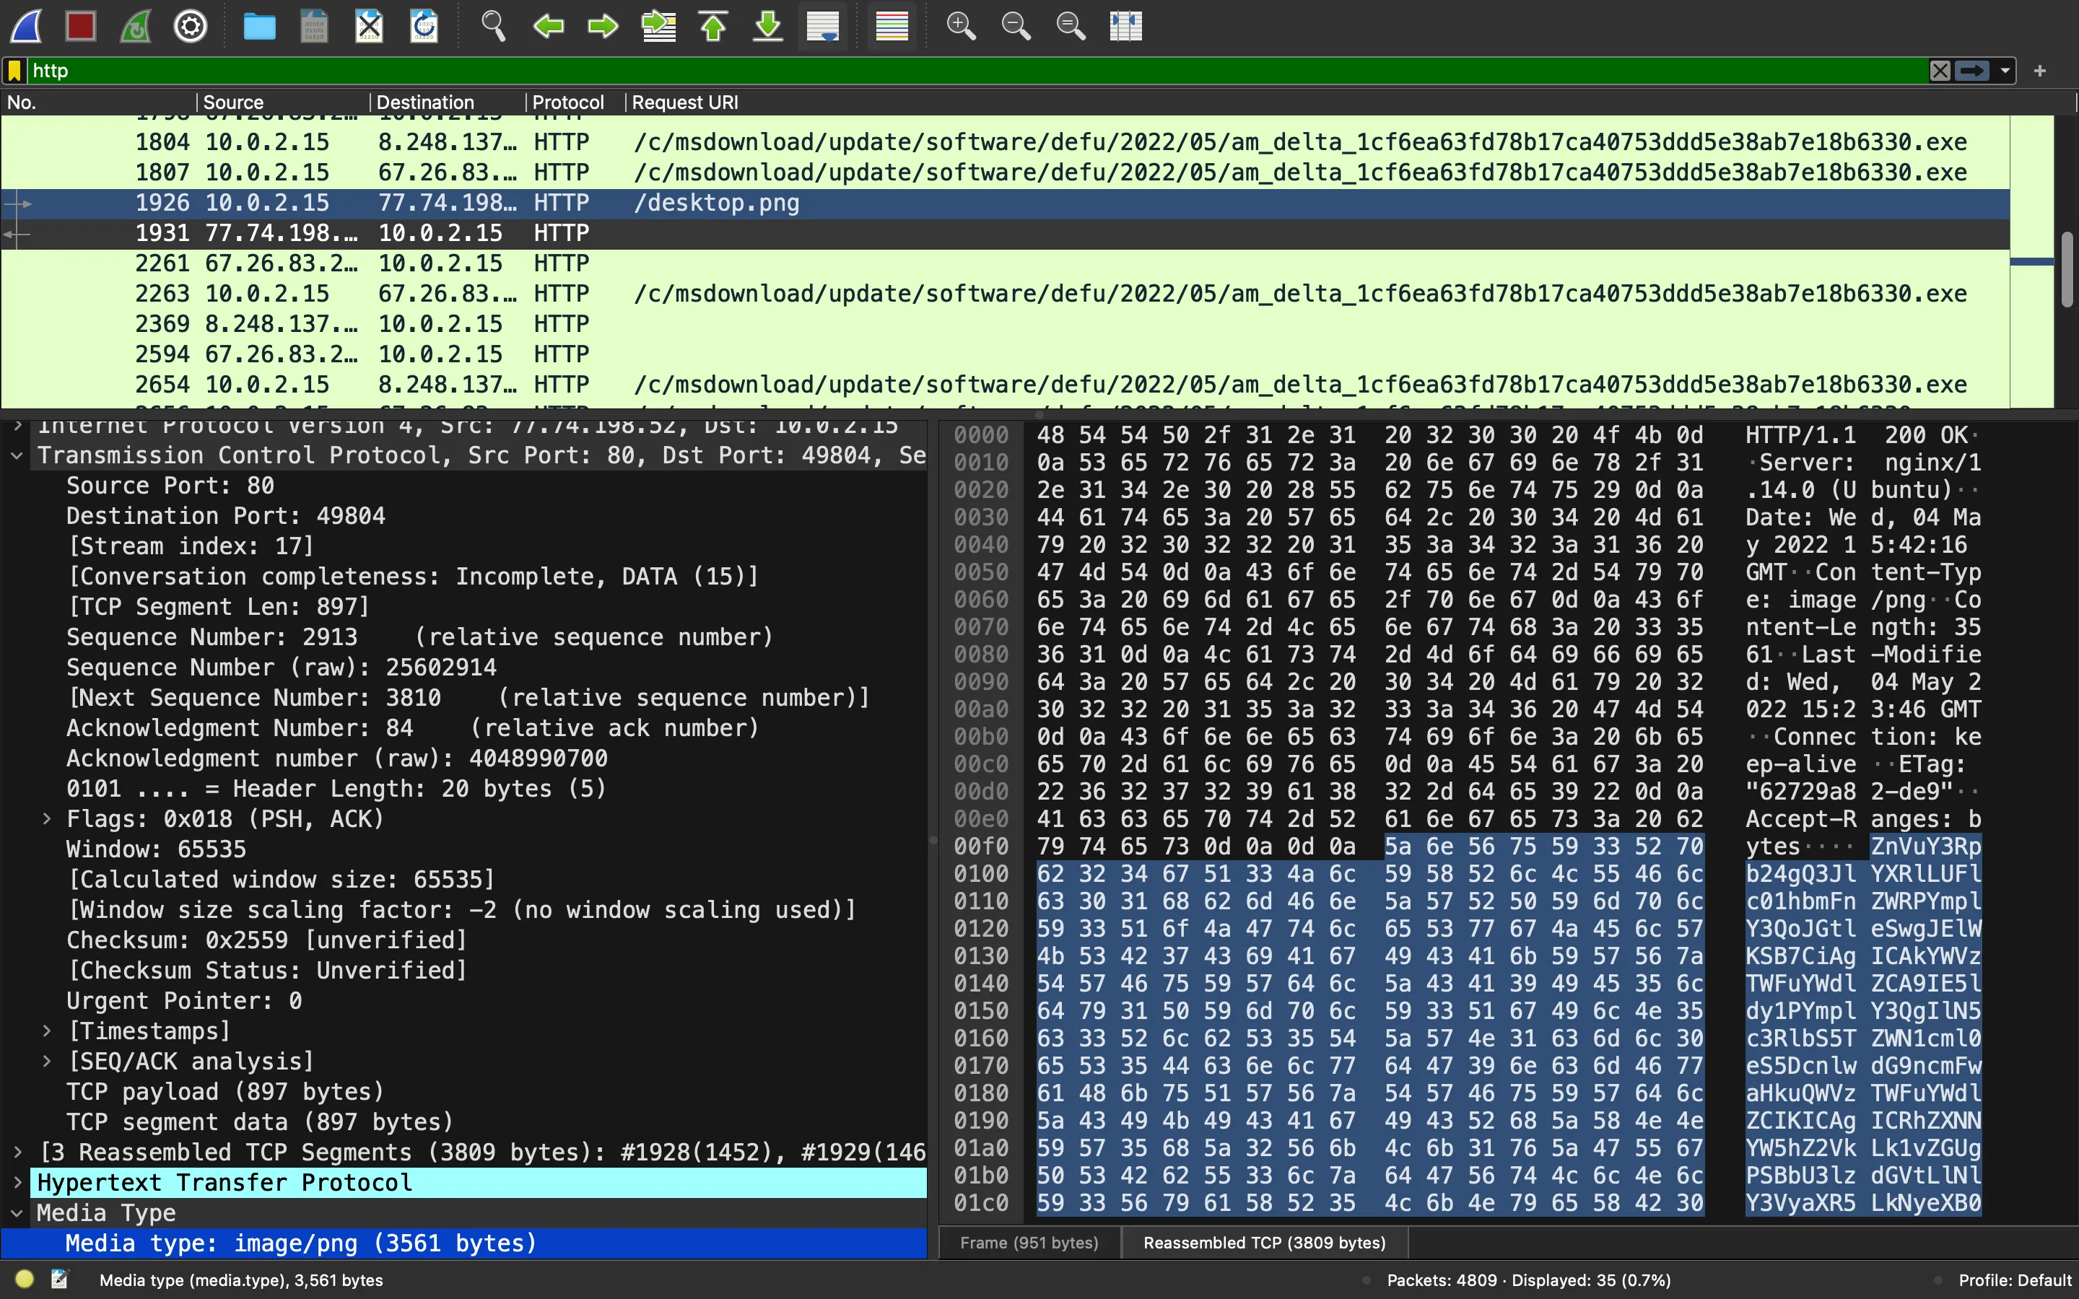The height and width of the screenshot is (1299, 2079).
Task: Click the packet list minimap
Action: pyautogui.click(x=2032, y=262)
